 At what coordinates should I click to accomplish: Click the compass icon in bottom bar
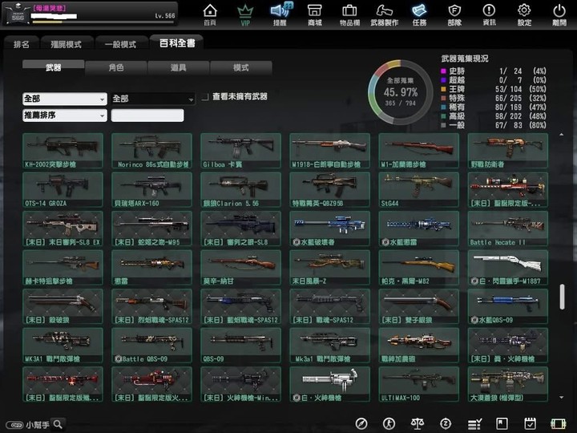(361, 423)
